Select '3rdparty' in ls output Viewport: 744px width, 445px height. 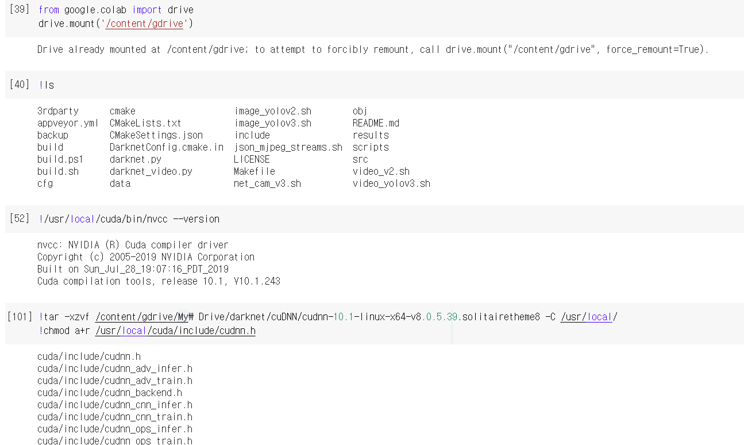coord(57,111)
